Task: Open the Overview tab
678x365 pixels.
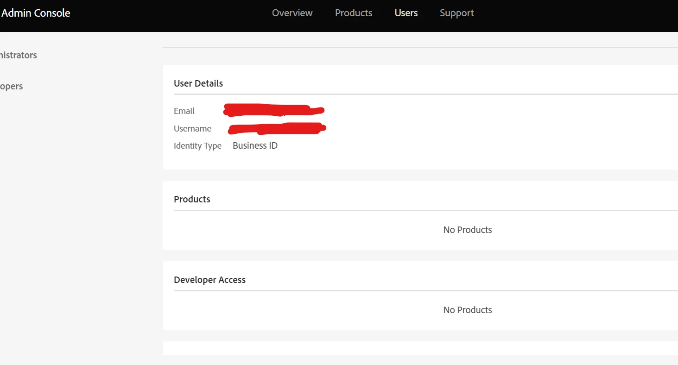Action: [292, 13]
